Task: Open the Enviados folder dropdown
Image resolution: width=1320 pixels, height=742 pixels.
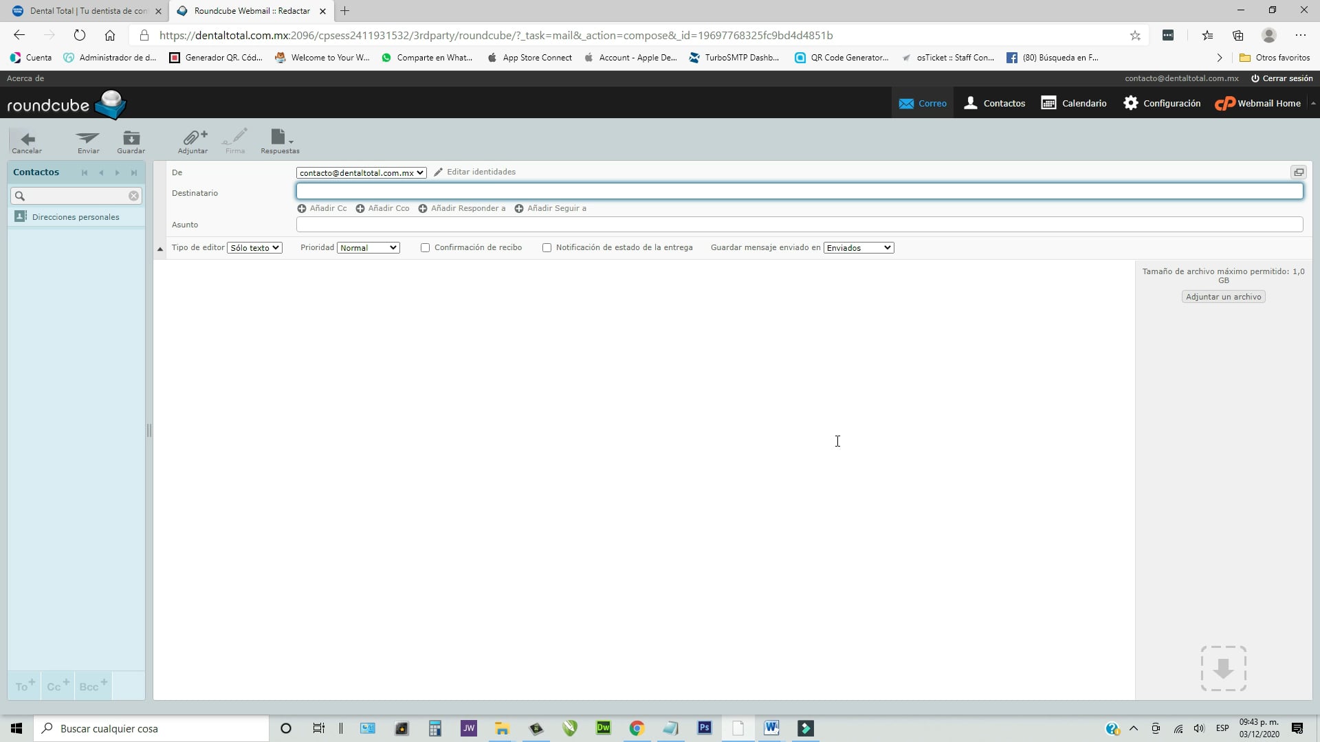Action: (858, 247)
